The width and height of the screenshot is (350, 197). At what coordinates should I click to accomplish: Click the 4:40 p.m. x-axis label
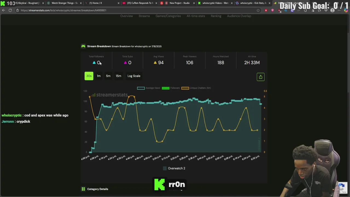pyautogui.click(x=130, y=158)
